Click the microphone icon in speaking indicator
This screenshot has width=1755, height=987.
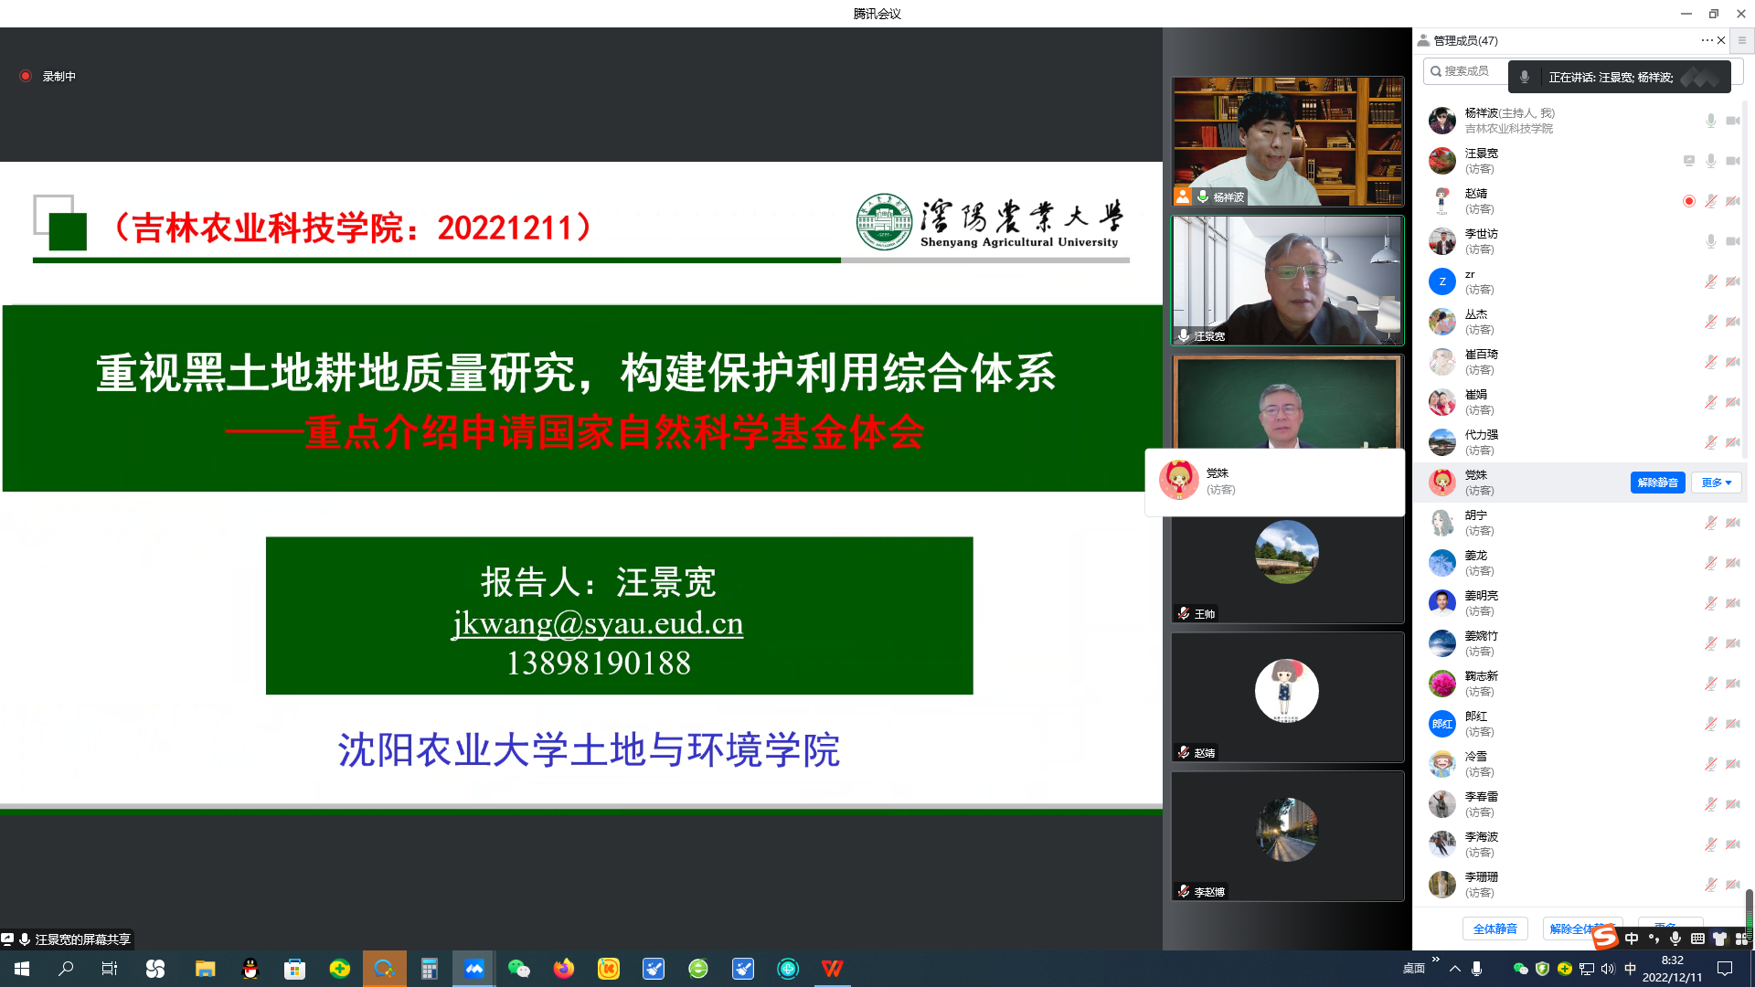tap(1524, 78)
